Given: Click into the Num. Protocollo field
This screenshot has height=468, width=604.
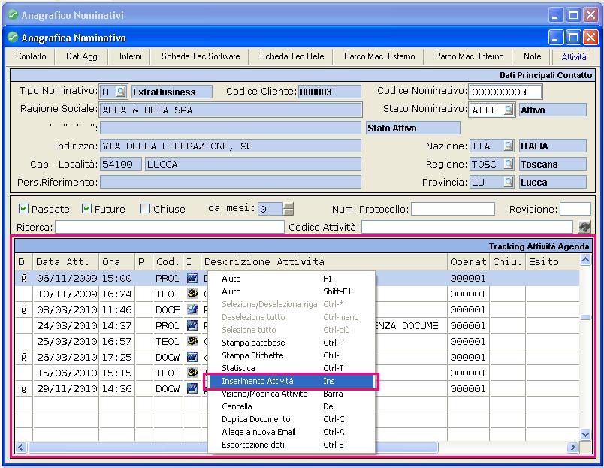Looking at the screenshot, I should tap(452, 209).
